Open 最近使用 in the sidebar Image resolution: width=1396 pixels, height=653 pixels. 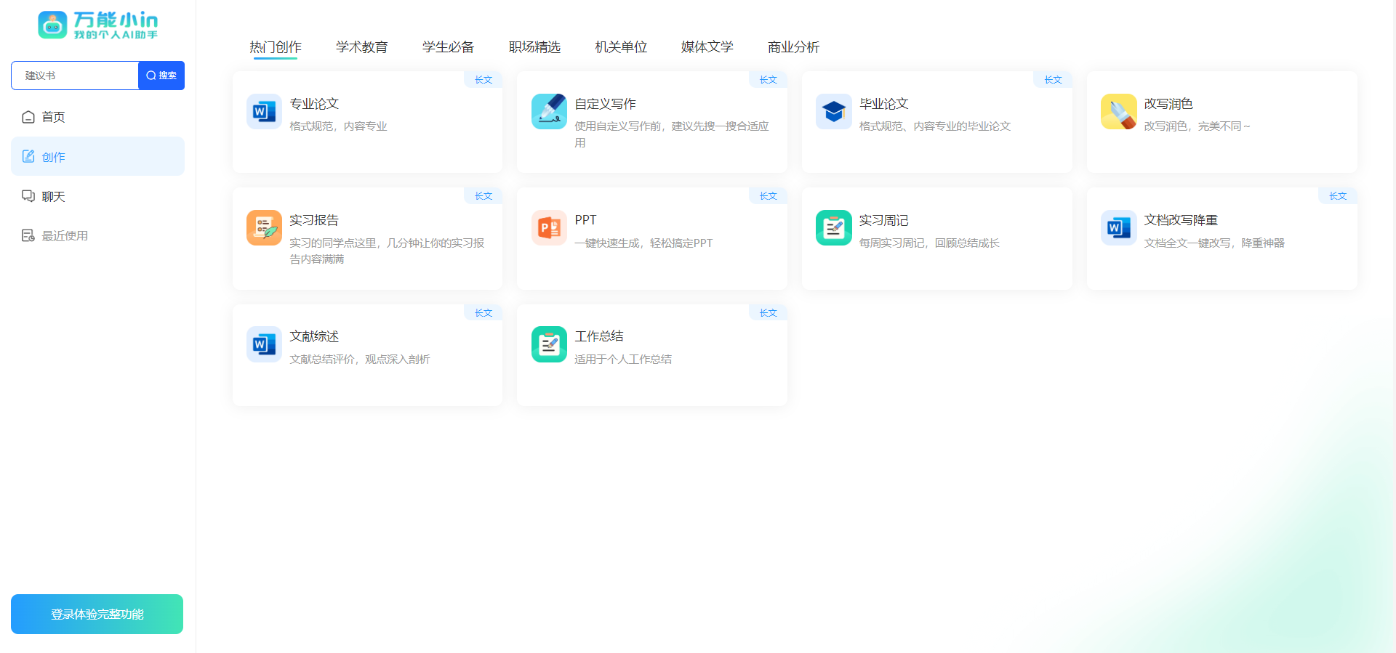64,236
